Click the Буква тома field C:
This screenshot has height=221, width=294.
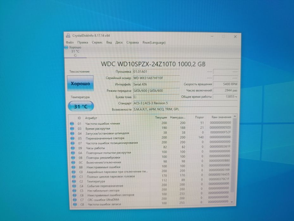point(156,97)
